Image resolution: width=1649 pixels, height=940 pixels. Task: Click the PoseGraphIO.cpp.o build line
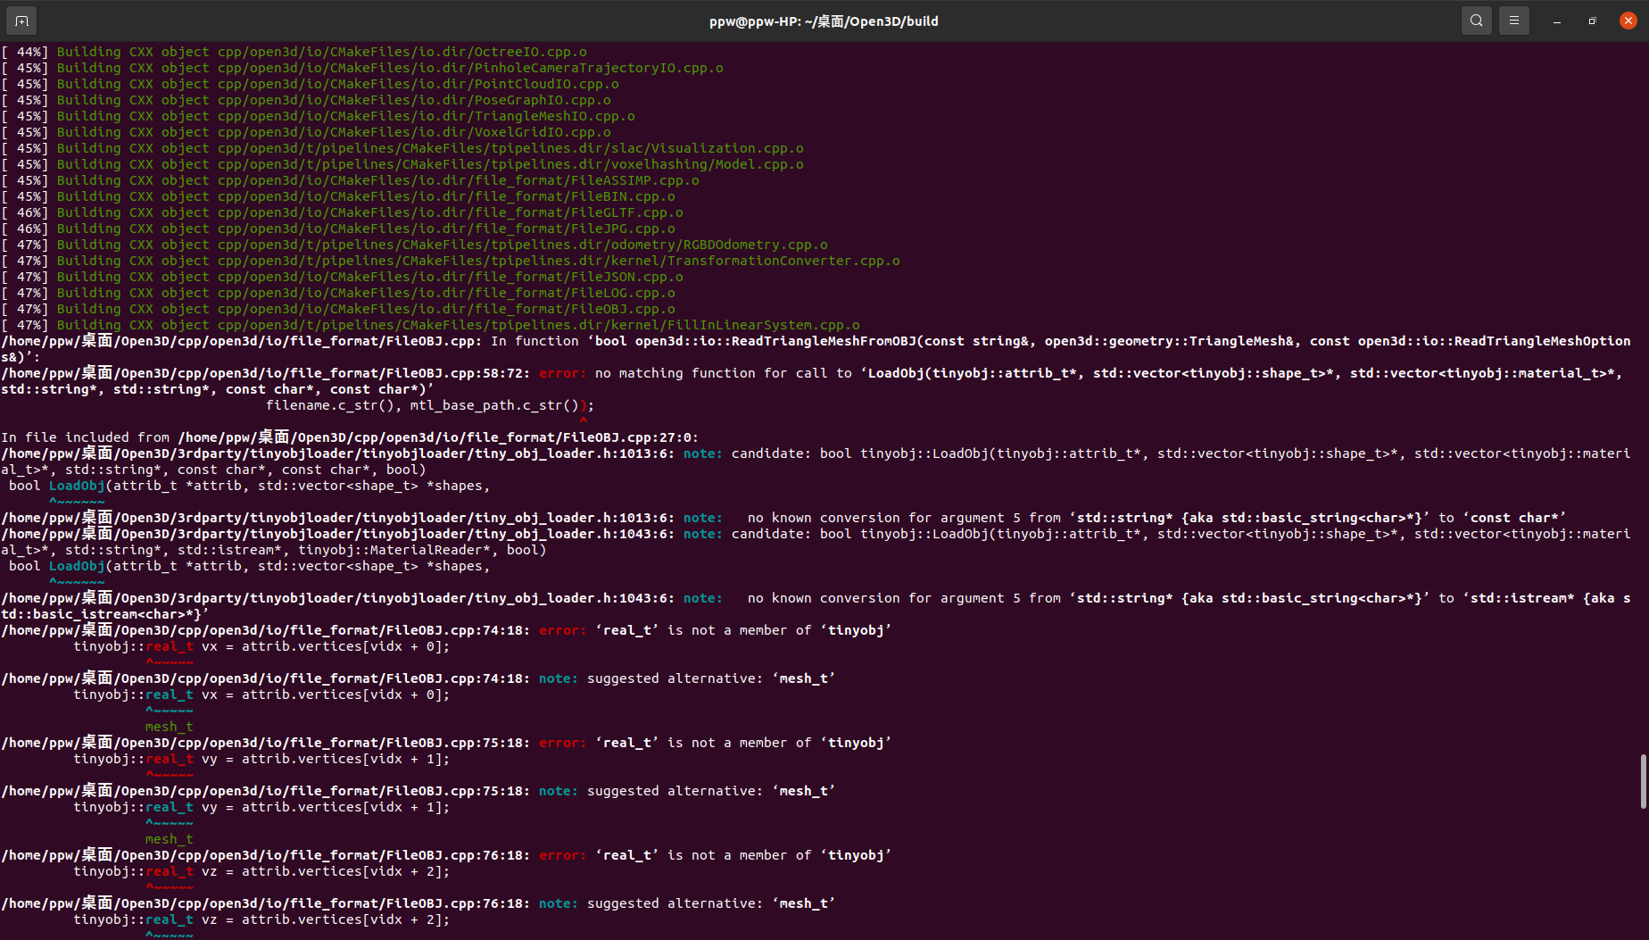click(x=306, y=100)
